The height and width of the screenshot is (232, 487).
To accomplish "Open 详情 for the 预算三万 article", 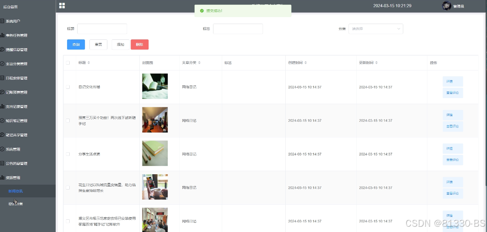I will 452,115.
